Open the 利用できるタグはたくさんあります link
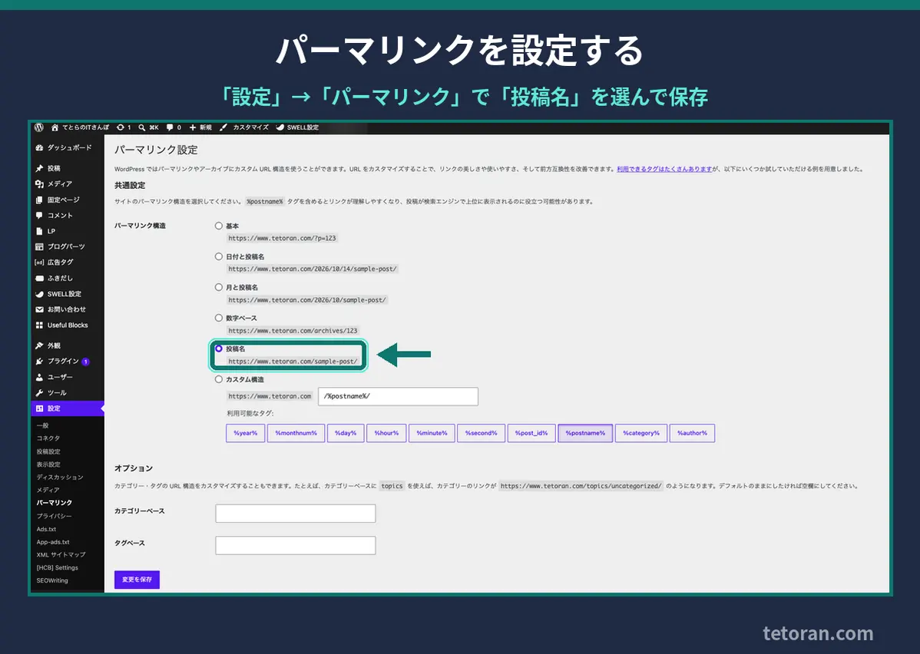Screen dimensions: 920x654 click(664, 169)
